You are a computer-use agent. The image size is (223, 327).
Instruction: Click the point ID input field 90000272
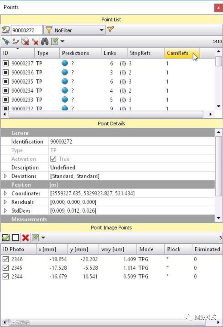pos(26,30)
